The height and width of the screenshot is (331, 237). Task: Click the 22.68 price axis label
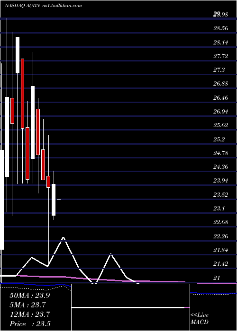point(221,222)
